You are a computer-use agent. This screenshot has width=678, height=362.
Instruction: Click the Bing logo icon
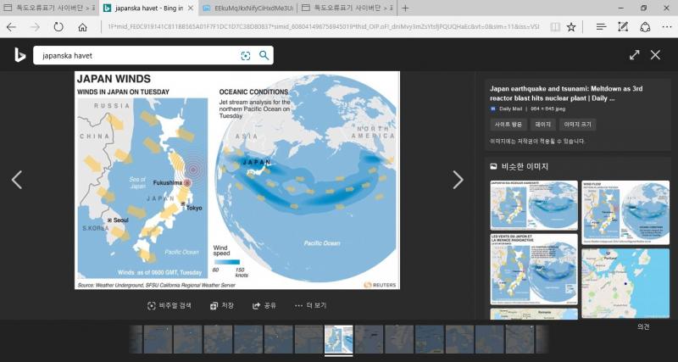(19, 55)
